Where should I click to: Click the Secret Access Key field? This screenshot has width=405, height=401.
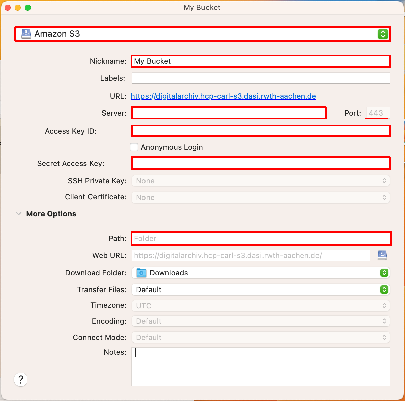click(261, 163)
